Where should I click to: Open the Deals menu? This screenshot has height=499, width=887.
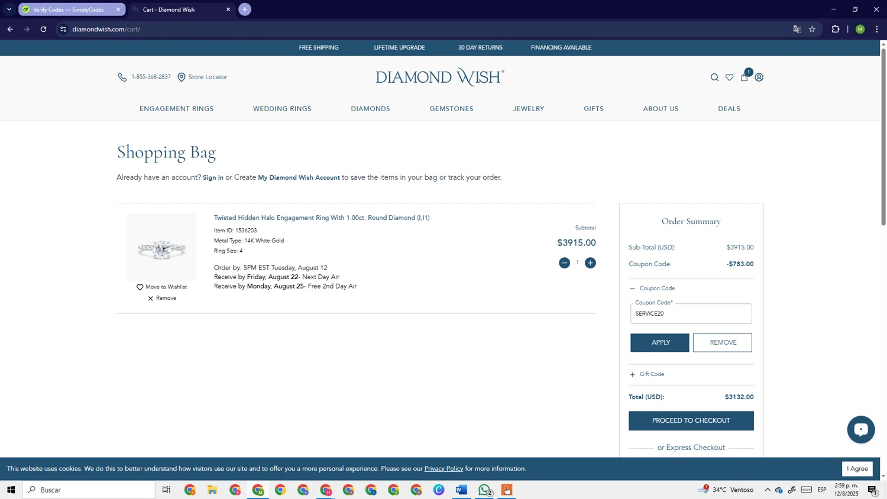[729, 109]
